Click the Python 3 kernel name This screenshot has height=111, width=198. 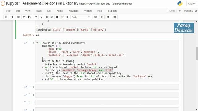[x=188, y=11]
